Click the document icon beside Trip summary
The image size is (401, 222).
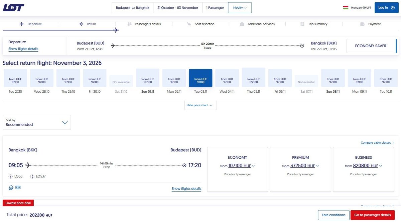point(302,24)
